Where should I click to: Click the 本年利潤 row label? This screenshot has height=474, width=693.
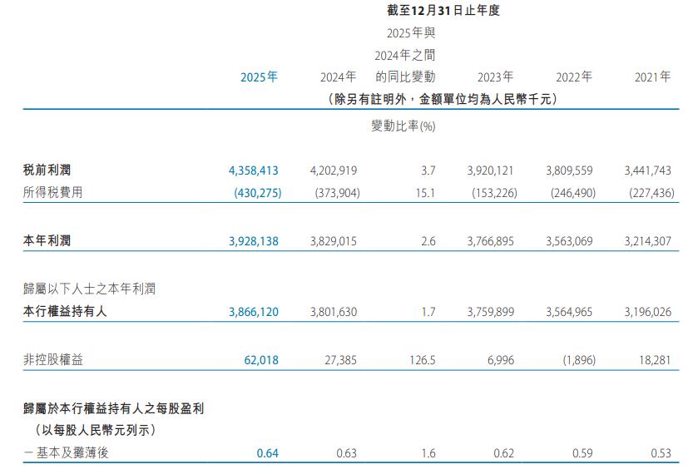(x=47, y=240)
